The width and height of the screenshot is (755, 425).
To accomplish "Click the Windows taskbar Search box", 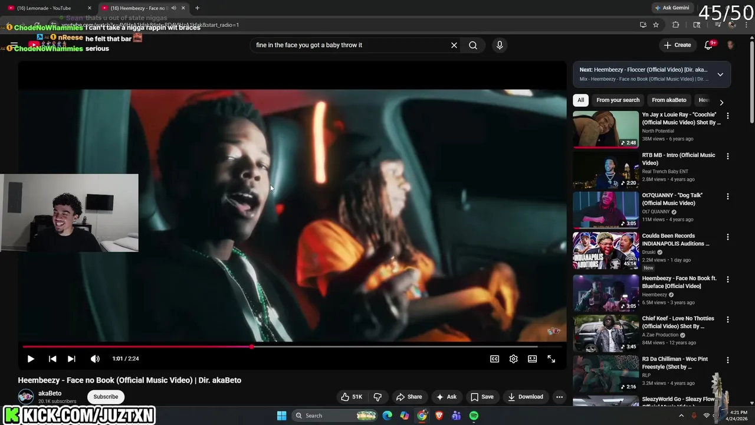I will tap(335, 416).
